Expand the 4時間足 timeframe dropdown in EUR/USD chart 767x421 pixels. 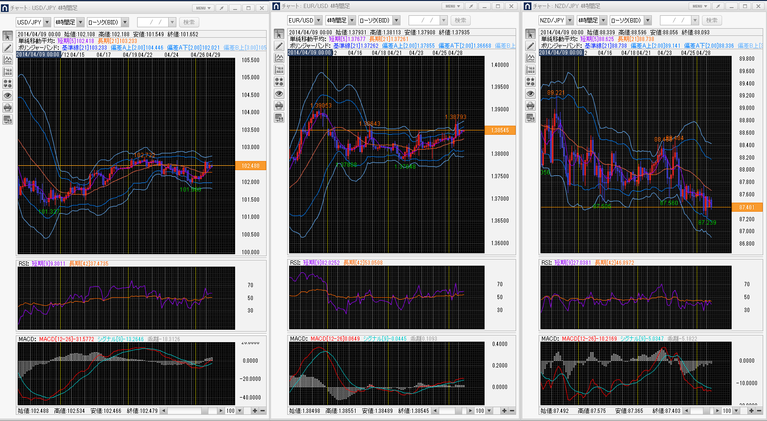[x=352, y=20]
